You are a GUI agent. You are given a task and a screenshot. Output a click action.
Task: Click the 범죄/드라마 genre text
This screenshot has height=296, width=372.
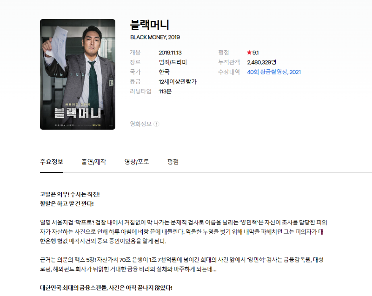173,62
